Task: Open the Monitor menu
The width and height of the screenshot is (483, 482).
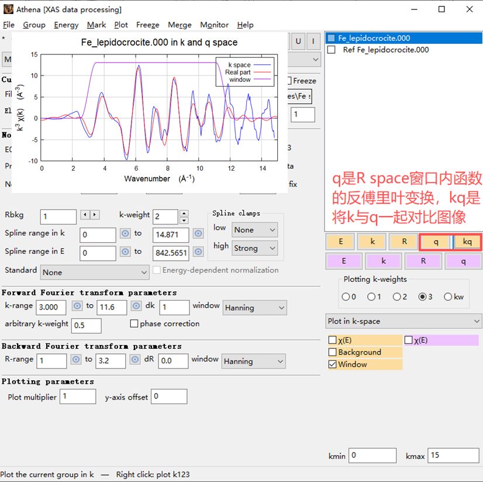Action: (215, 25)
